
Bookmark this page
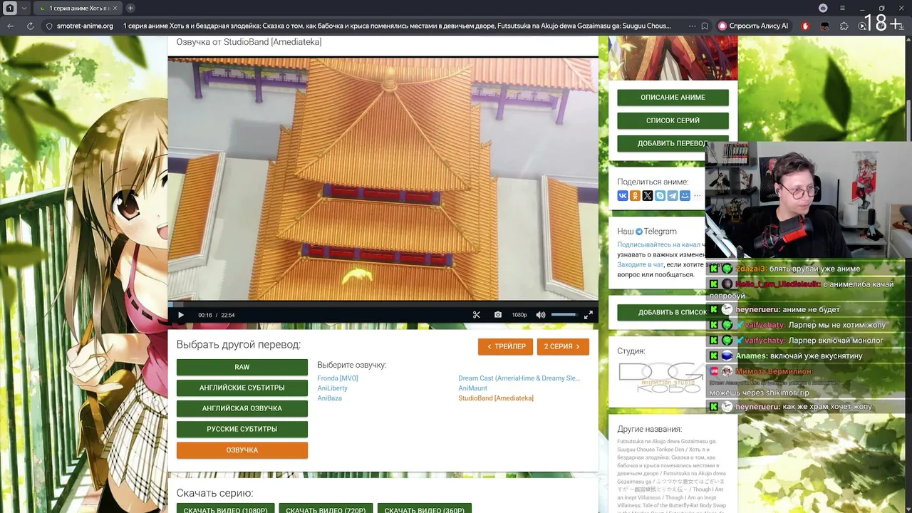[705, 26]
